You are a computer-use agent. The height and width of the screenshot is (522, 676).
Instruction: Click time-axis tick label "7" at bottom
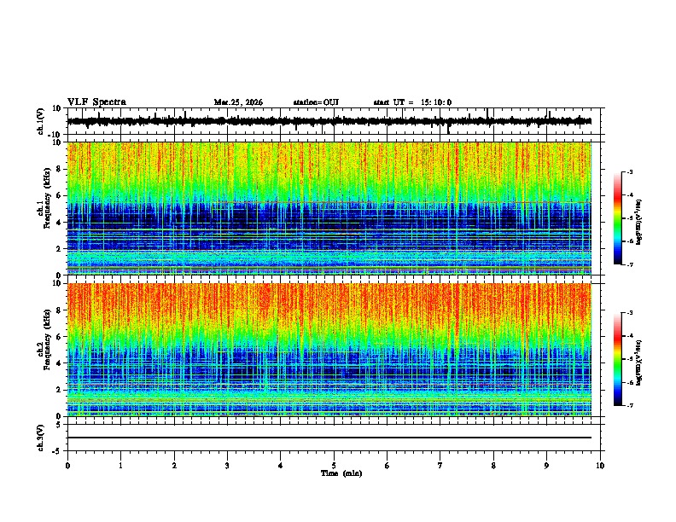tap(440, 466)
